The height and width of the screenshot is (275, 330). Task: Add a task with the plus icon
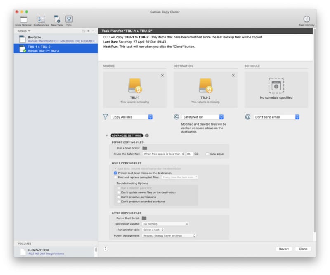pos(88,31)
